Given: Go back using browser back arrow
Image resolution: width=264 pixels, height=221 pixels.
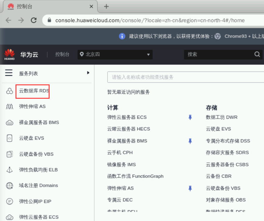Looking at the screenshot, I should 9,20.
